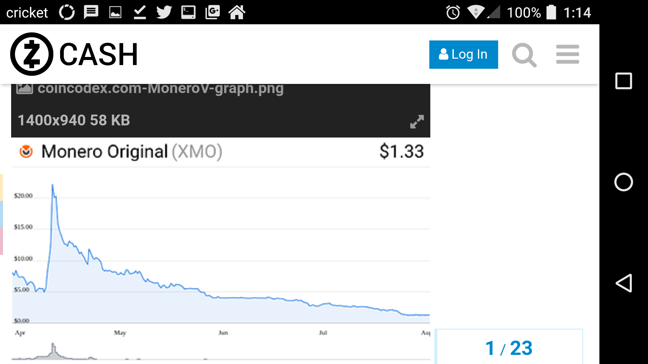648x364 pixels.
Task: Open the Monero Original price chart image
Action: 221,250
